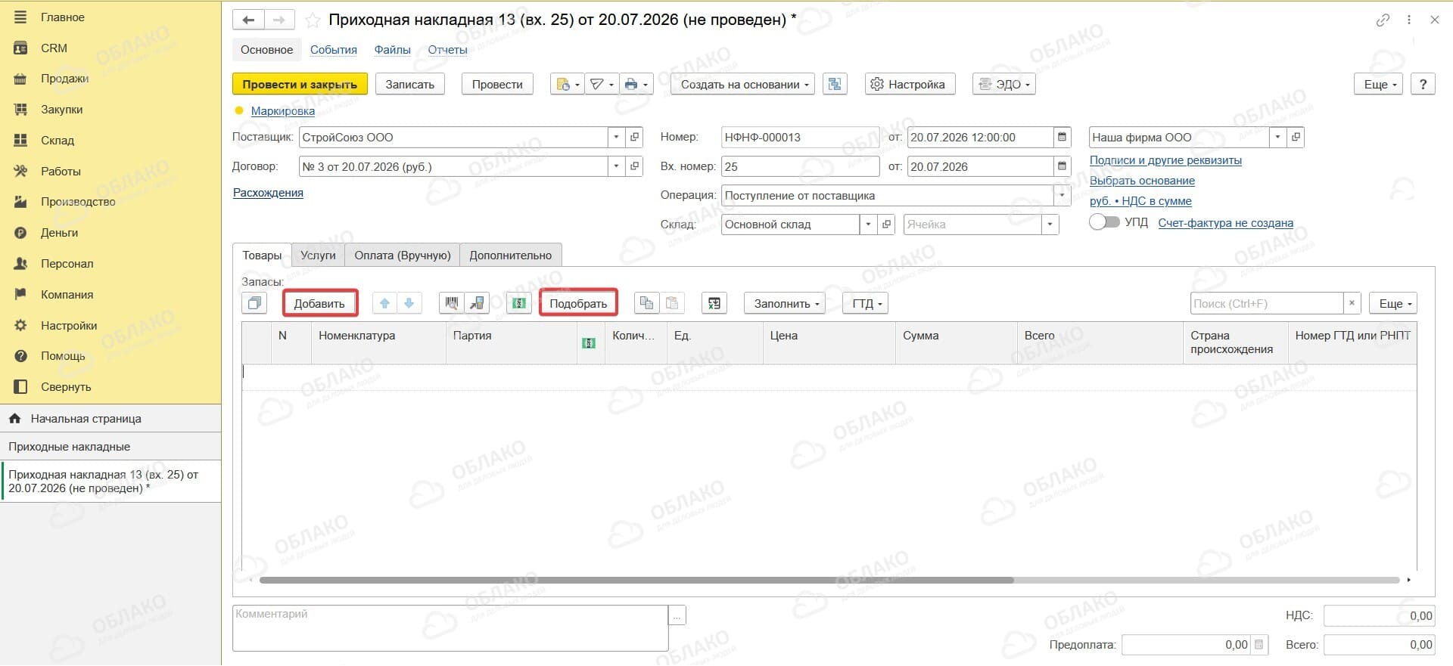Click Поиск (Ctrl+F) search field

click(x=1267, y=304)
